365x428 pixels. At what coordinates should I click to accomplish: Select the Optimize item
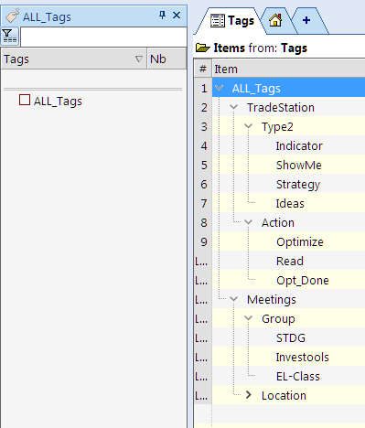tap(300, 242)
